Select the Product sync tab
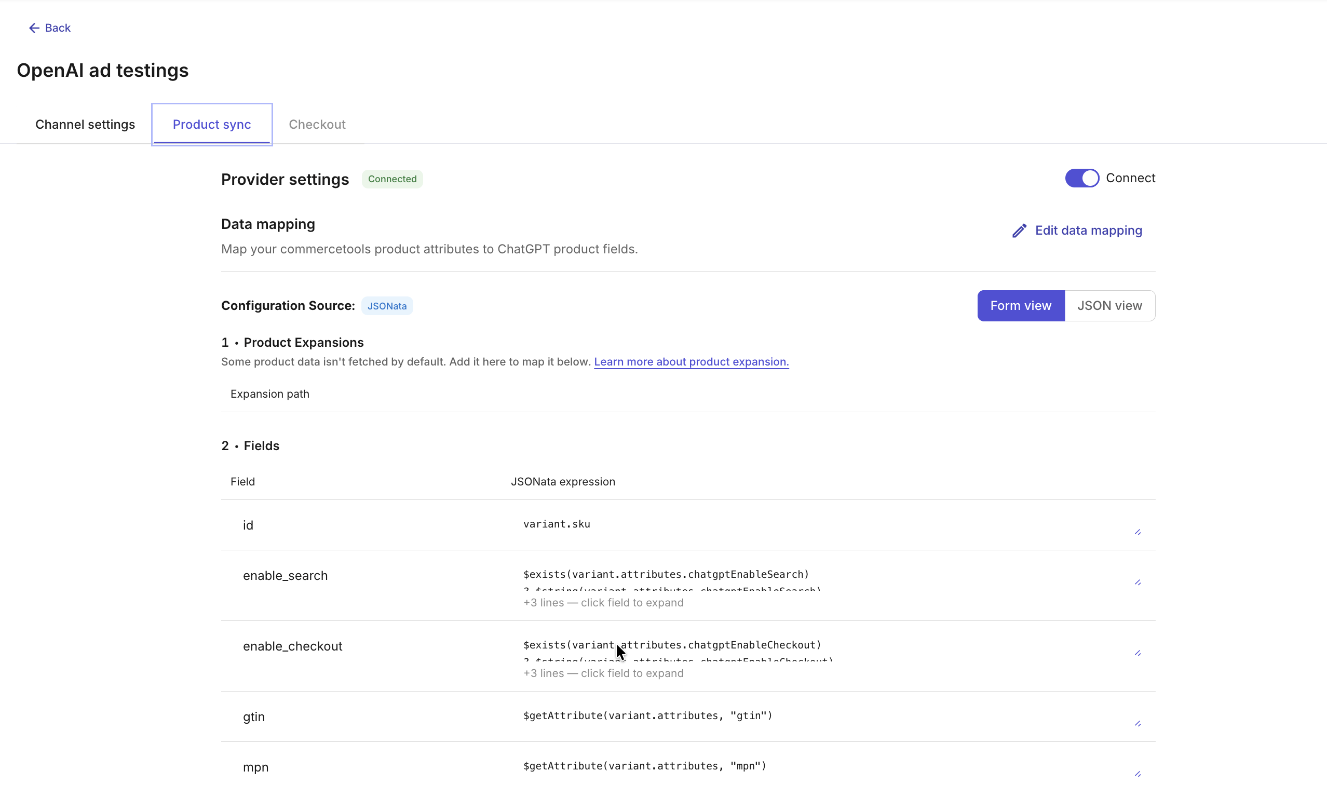1327x785 pixels. tap(211, 124)
